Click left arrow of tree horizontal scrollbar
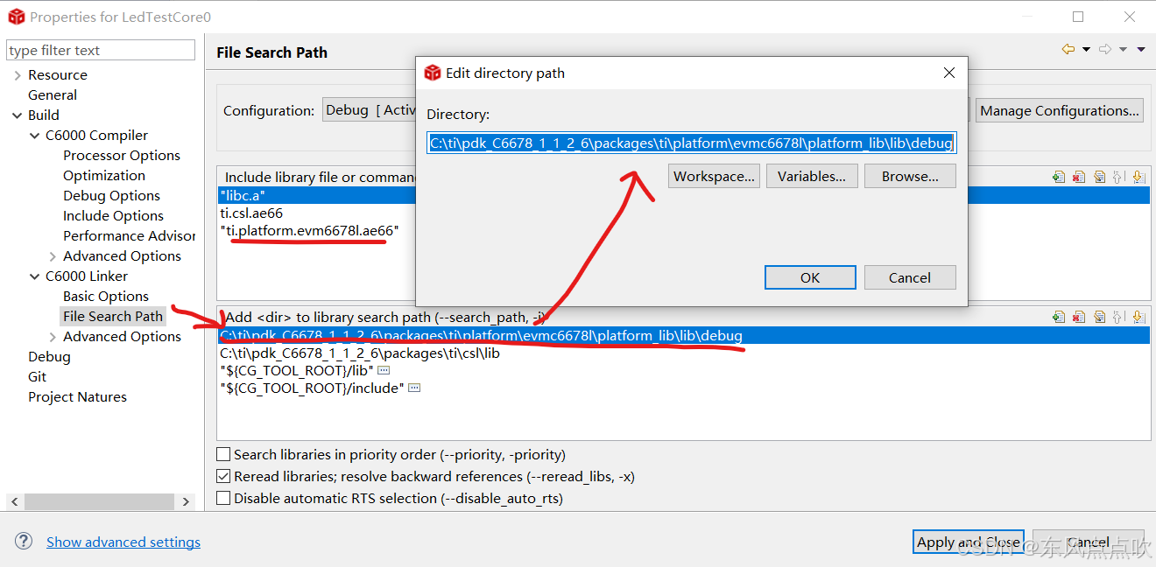 tap(15, 501)
